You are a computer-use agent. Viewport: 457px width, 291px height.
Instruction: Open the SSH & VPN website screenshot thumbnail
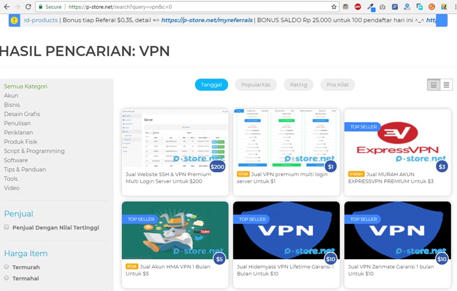coord(175,138)
